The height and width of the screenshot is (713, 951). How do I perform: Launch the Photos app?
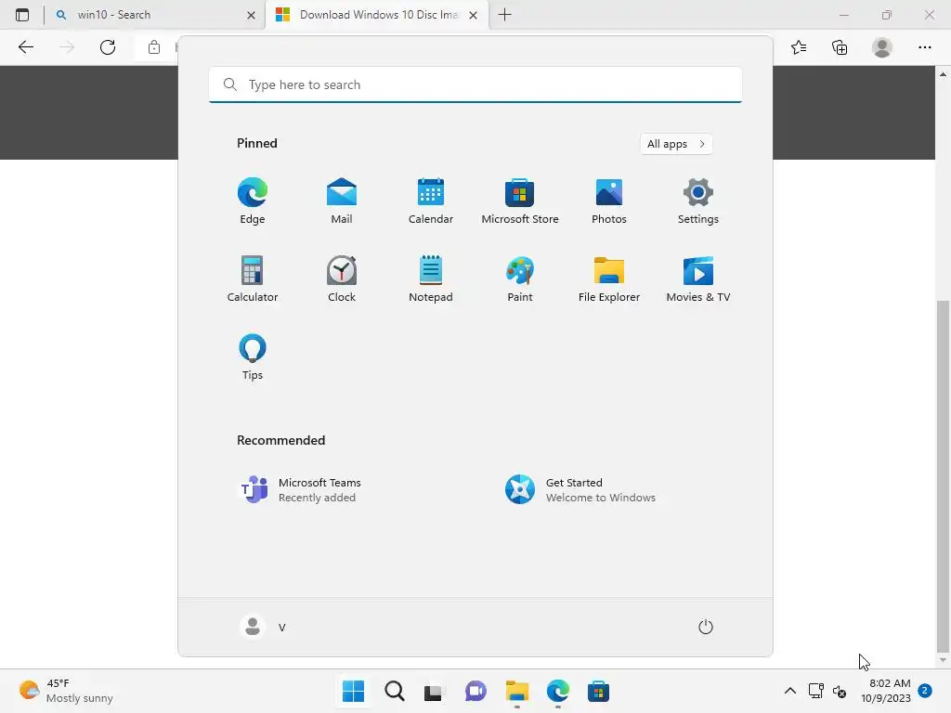tap(609, 201)
